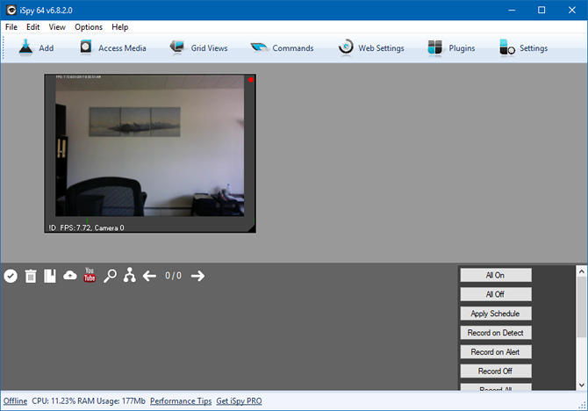This screenshot has height=411, width=588.
Task: Go to next media page arrow
Action: 197,276
